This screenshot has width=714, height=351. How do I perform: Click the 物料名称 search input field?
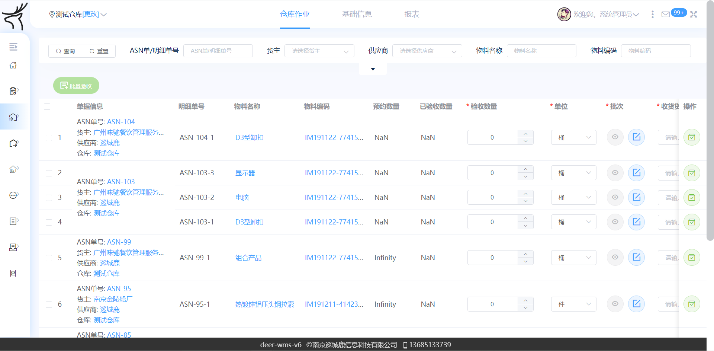(x=541, y=51)
